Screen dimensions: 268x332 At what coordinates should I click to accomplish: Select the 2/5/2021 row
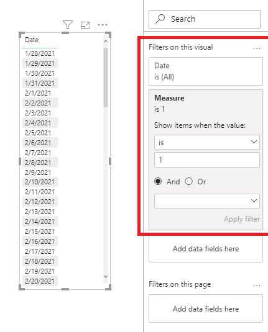[40, 133]
